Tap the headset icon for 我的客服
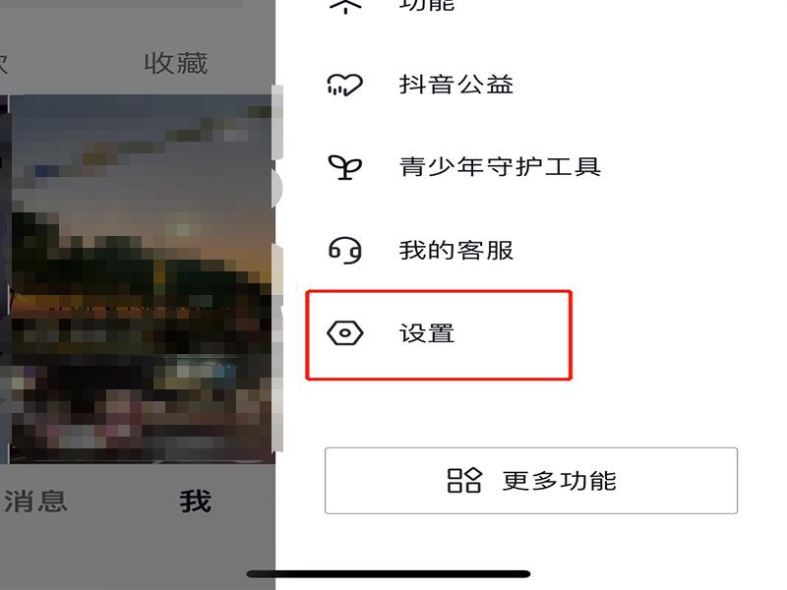This screenshot has width=787, height=590. pos(344,250)
